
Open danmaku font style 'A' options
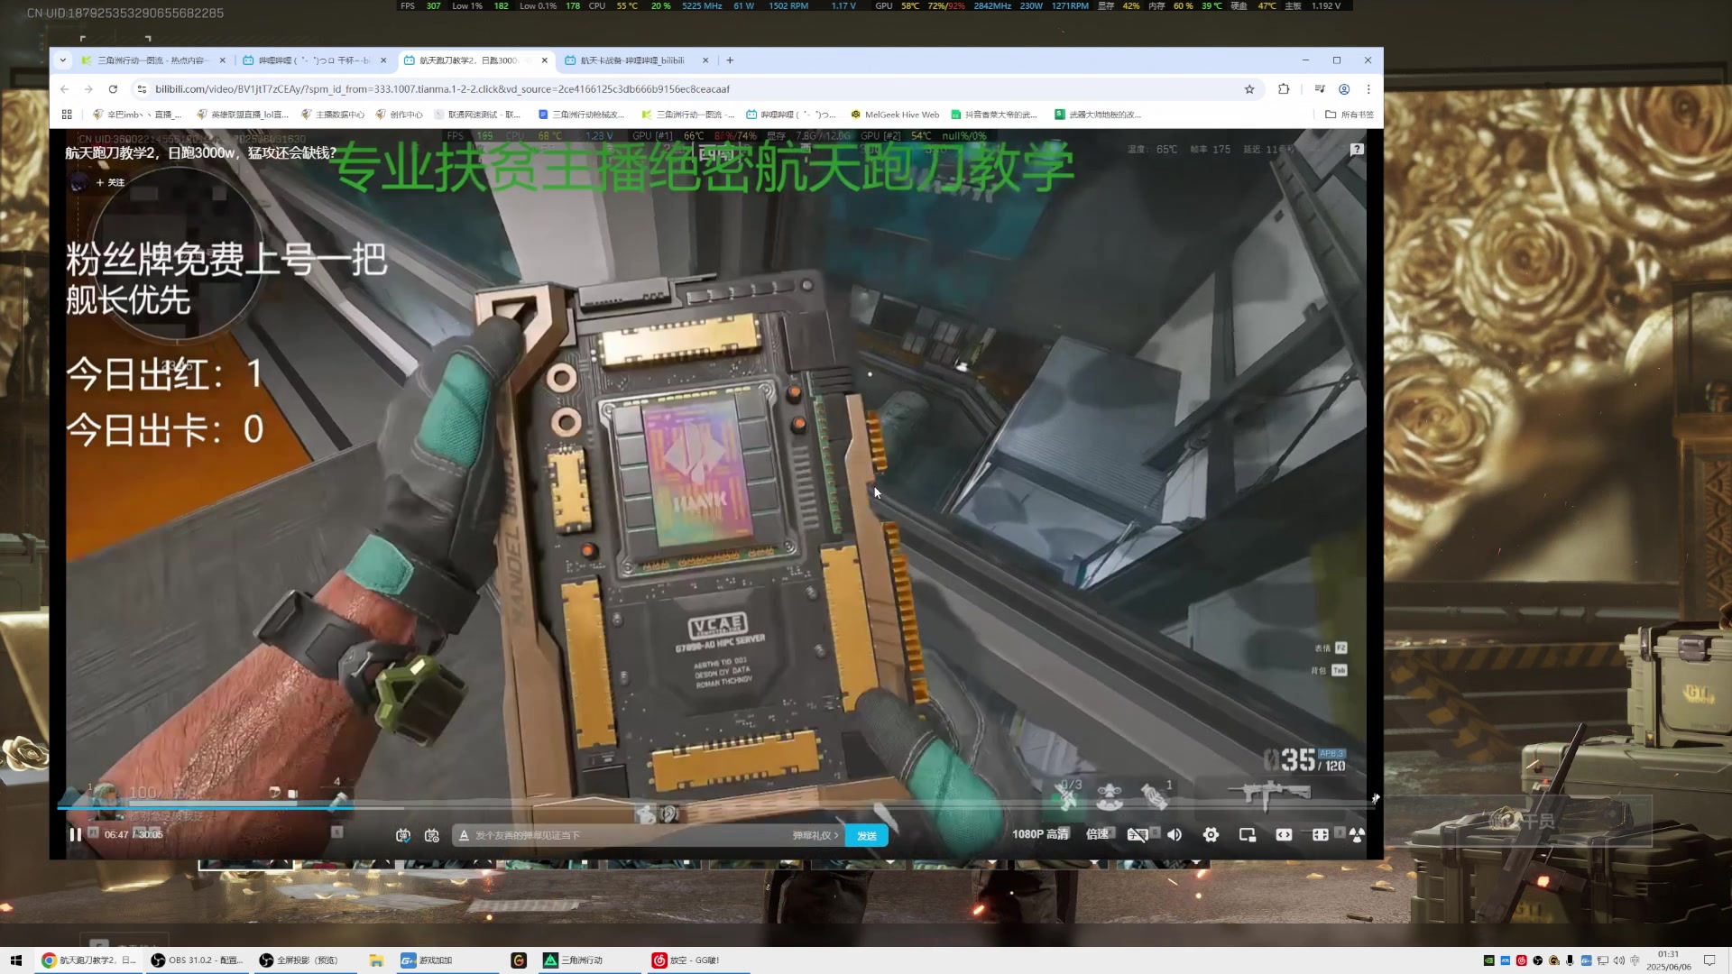tap(464, 835)
